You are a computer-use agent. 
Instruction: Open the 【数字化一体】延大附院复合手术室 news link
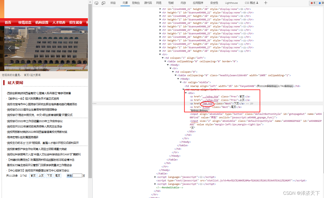(33, 98)
